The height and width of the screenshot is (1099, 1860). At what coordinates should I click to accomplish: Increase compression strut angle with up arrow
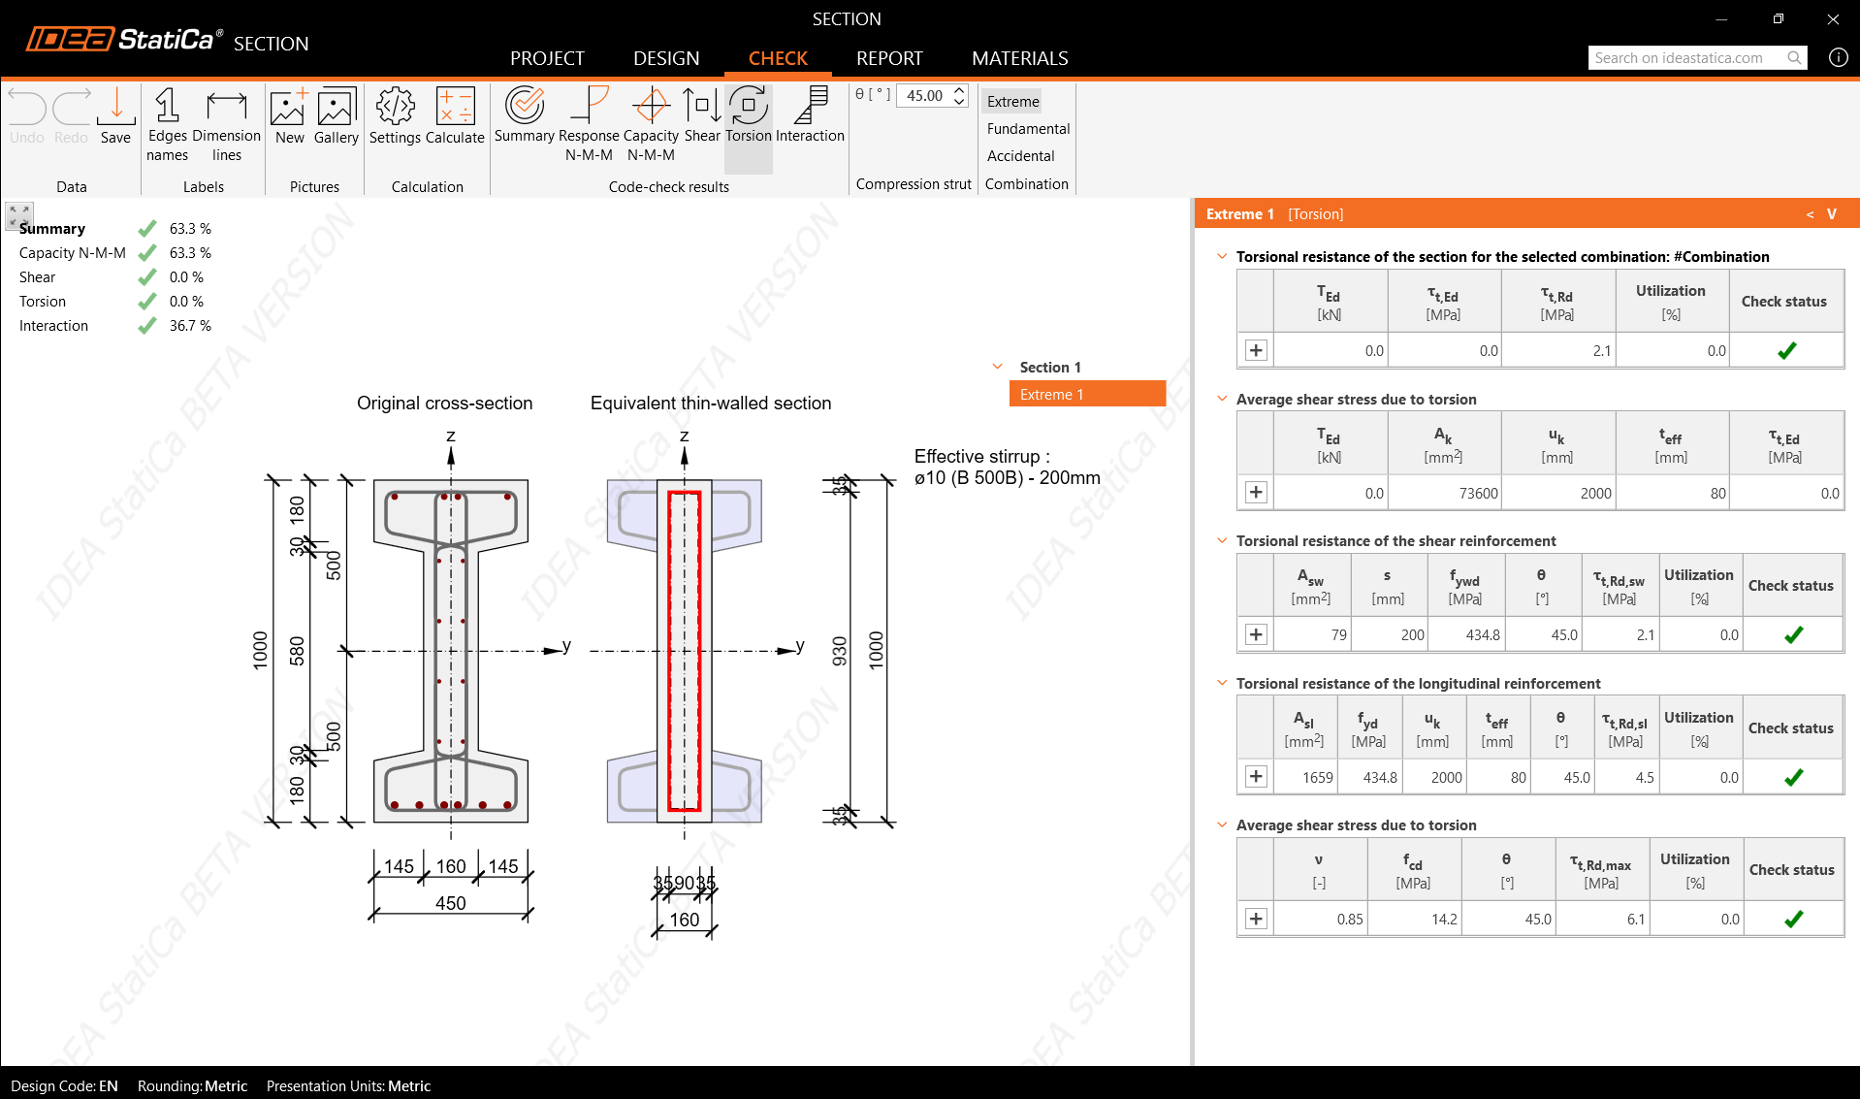pyautogui.click(x=959, y=90)
